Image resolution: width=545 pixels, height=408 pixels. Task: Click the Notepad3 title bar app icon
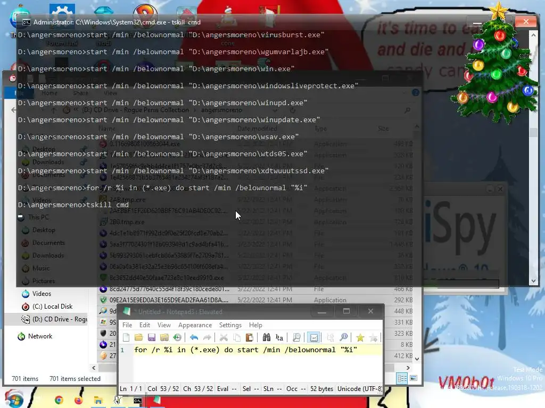pos(127,311)
